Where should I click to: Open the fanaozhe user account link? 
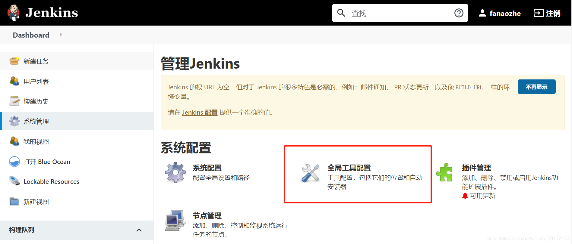505,13
